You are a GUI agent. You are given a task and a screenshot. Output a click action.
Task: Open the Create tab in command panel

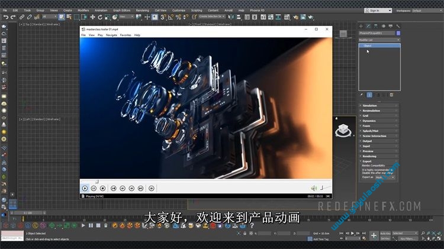[361, 26]
